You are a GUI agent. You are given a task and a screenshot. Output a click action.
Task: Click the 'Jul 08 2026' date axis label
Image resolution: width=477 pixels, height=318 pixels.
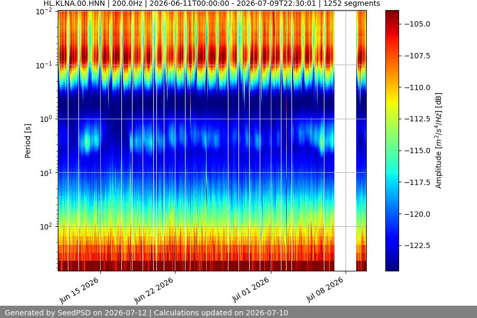coord(325,290)
